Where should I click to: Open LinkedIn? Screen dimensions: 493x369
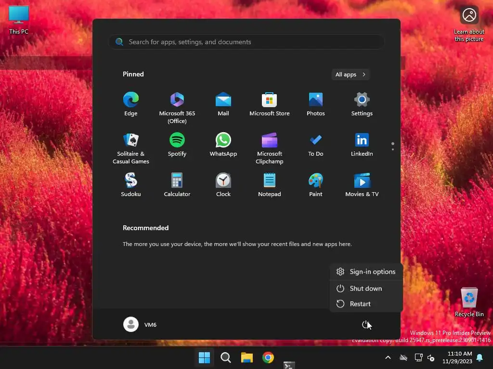pos(362,144)
